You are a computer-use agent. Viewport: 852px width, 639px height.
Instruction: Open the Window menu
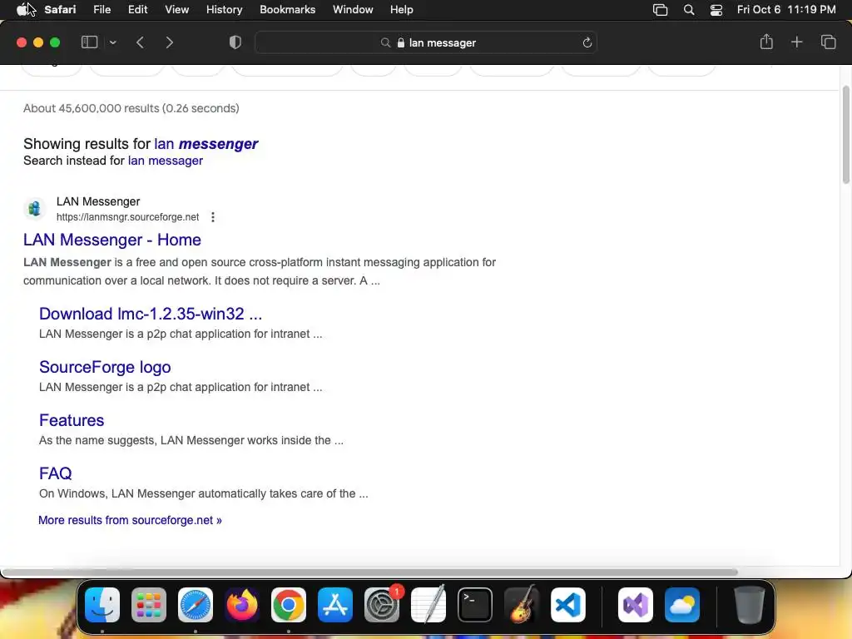tap(353, 9)
